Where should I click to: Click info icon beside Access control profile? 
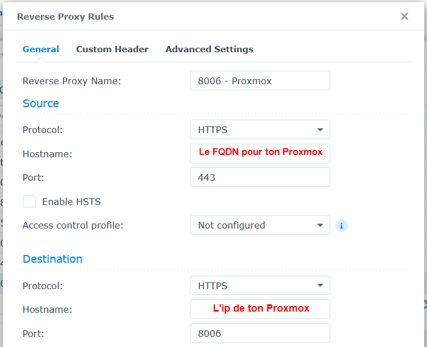(342, 226)
